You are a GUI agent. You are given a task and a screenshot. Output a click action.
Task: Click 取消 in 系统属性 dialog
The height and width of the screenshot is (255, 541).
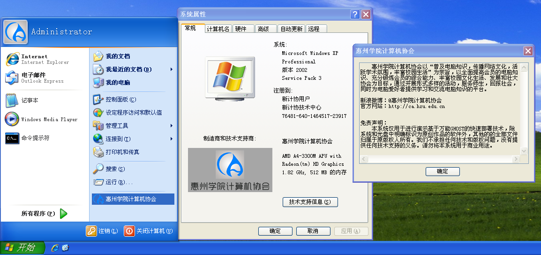click(x=313, y=231)
